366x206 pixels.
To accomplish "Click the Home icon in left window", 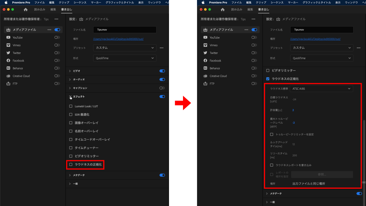I will coord(26,9).
